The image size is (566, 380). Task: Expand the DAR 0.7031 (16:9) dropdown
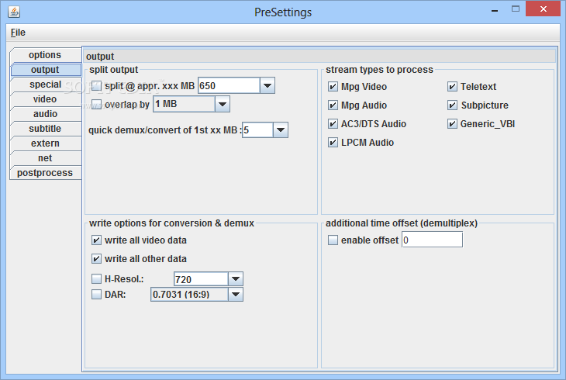click(x=236, y=295)
